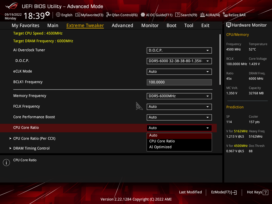Click the globe icon for English language
The width and height of the screenshot is (272, 204).
point(58,15)
